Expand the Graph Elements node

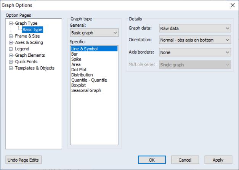[11, 55]
